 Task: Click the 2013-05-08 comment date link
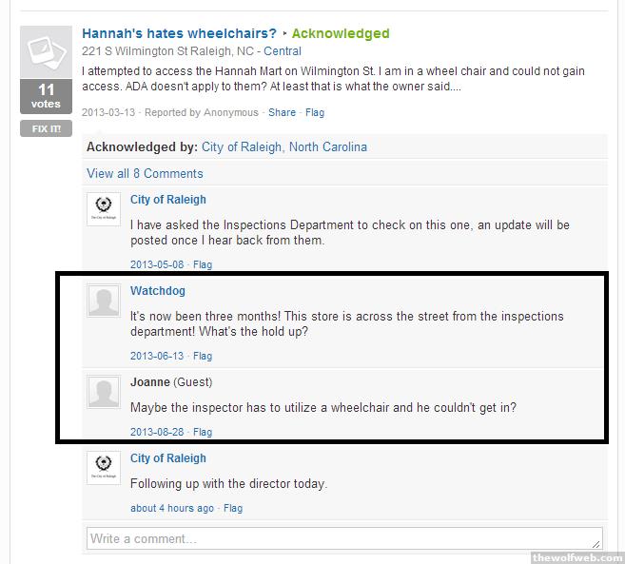click(157, 264)
